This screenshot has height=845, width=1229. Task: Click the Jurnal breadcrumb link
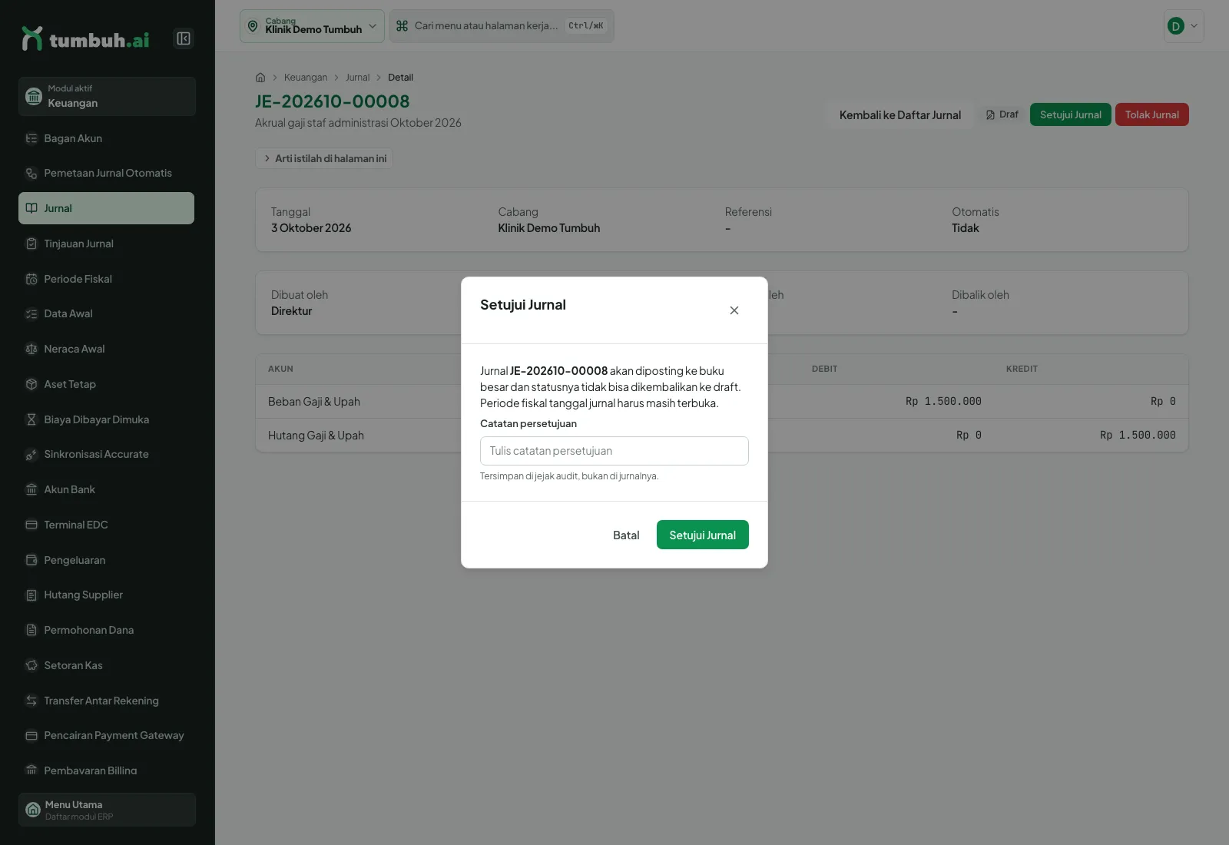(x=357, y=78)
